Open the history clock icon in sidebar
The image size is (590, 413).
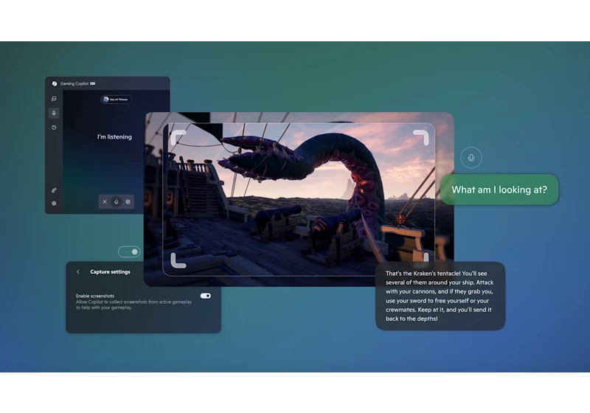point(54,128)
